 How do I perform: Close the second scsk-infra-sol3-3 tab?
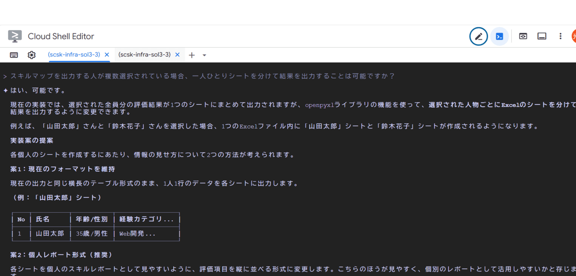(x=177, y=55)
